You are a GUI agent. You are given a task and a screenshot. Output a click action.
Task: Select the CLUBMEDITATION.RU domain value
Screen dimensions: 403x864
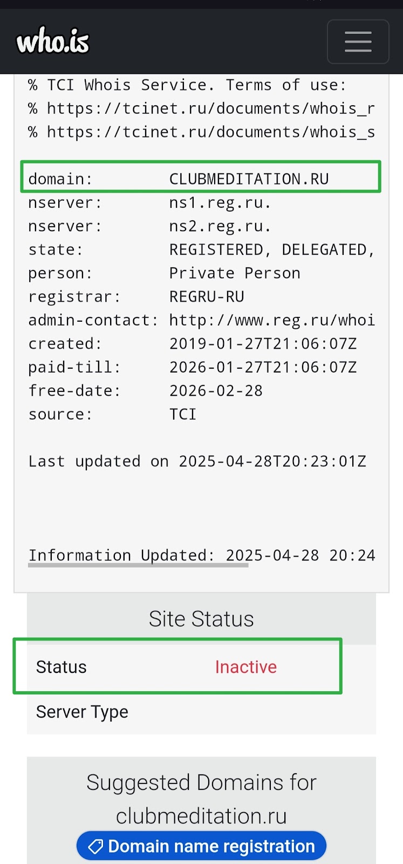(x=249, y=179)
